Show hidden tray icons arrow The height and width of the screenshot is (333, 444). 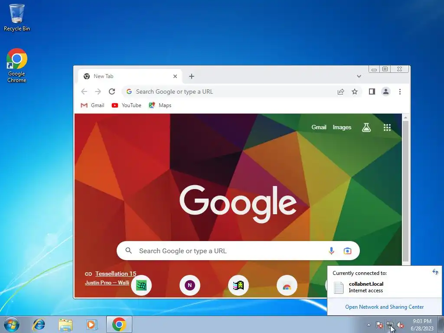click(x=369, y=325)
